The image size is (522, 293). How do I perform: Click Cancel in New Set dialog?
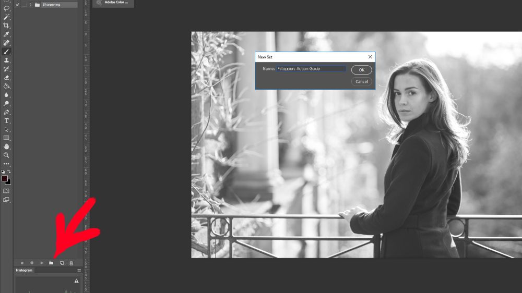(362, 81)
